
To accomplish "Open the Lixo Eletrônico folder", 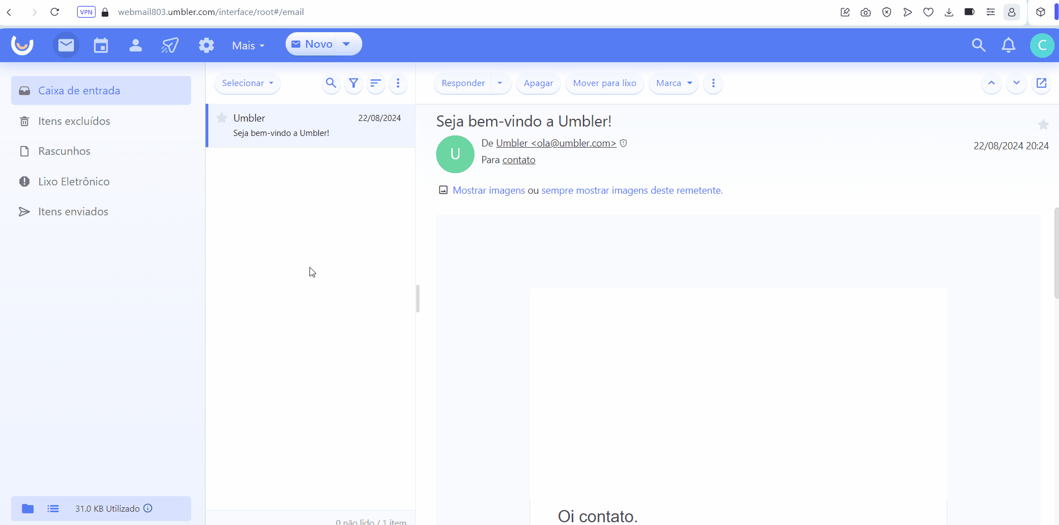I will pyautogui.click(x=101, y=181).
